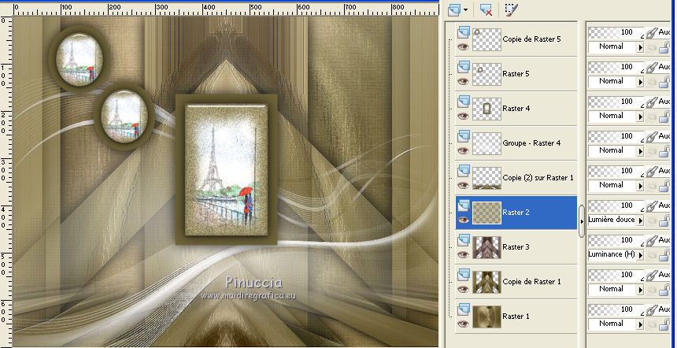Select the Copie de Raster 1 thumbnail
Viewport: 677px width, 348px height.
pyautogui.click(x=486, y=282)
